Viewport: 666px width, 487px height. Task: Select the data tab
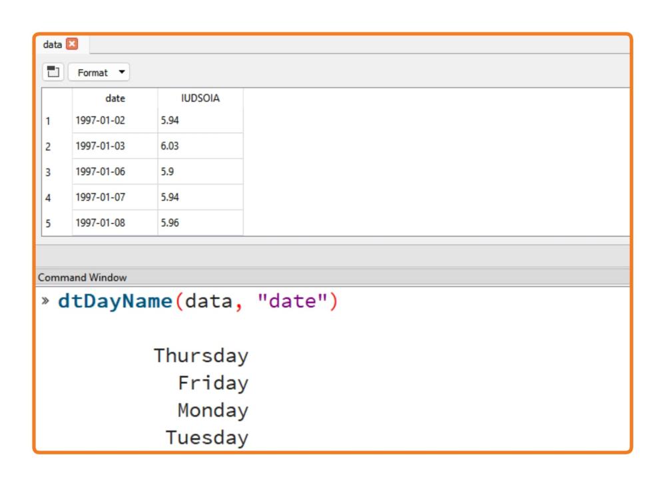click(52, 44)
